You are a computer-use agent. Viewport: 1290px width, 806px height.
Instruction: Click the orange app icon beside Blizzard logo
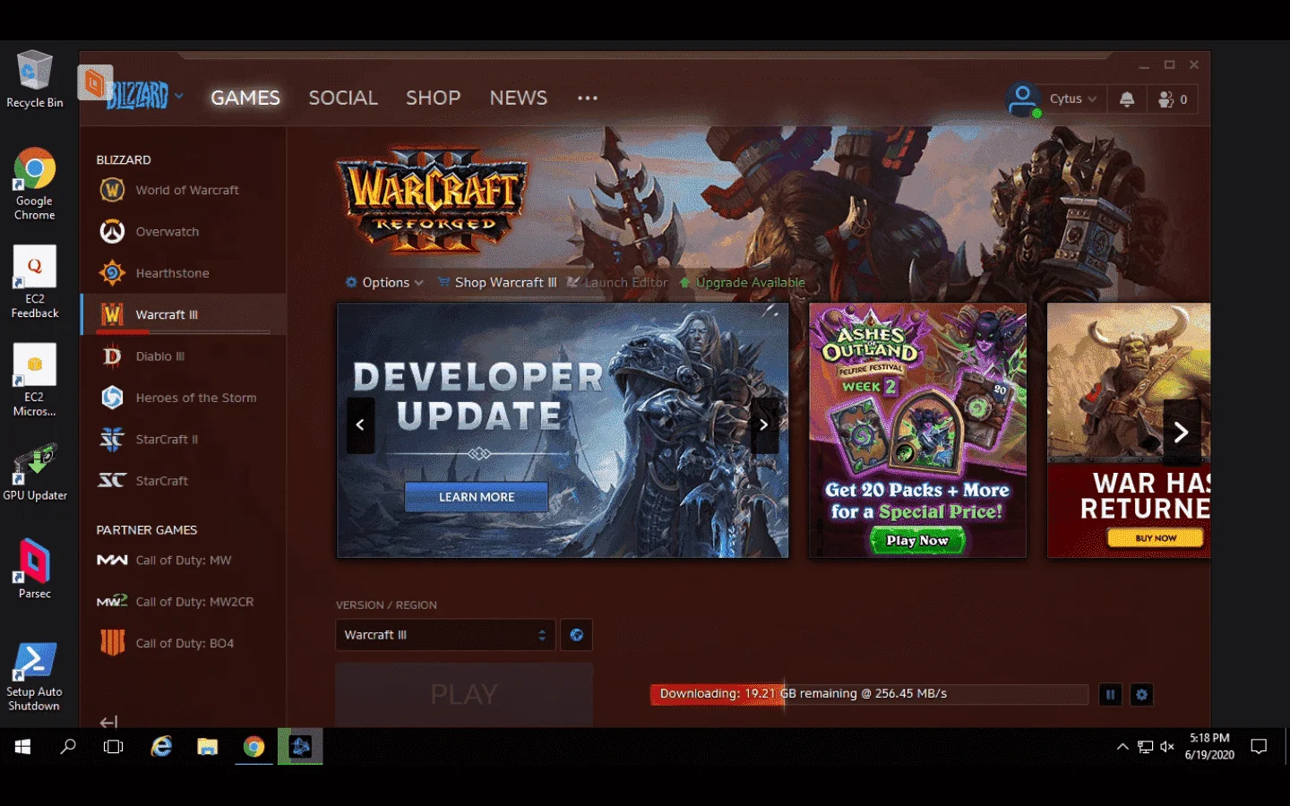tap(95, 83)
